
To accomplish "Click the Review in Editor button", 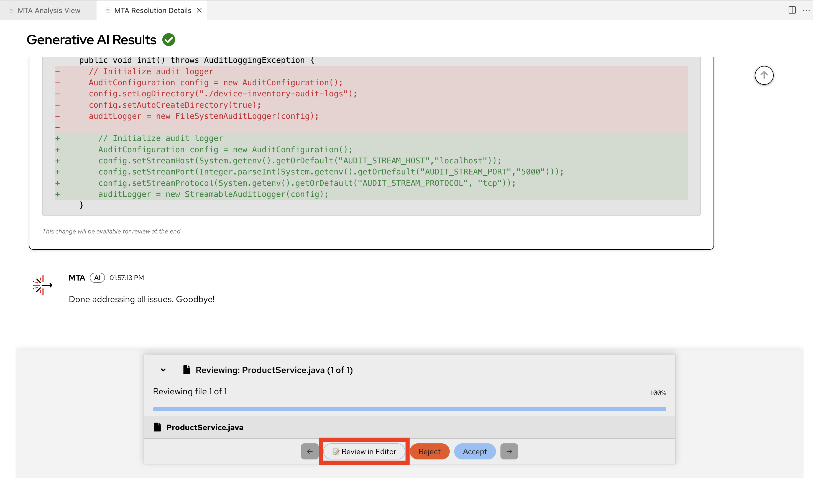I will pyautogui.click(x=364, y=451).
